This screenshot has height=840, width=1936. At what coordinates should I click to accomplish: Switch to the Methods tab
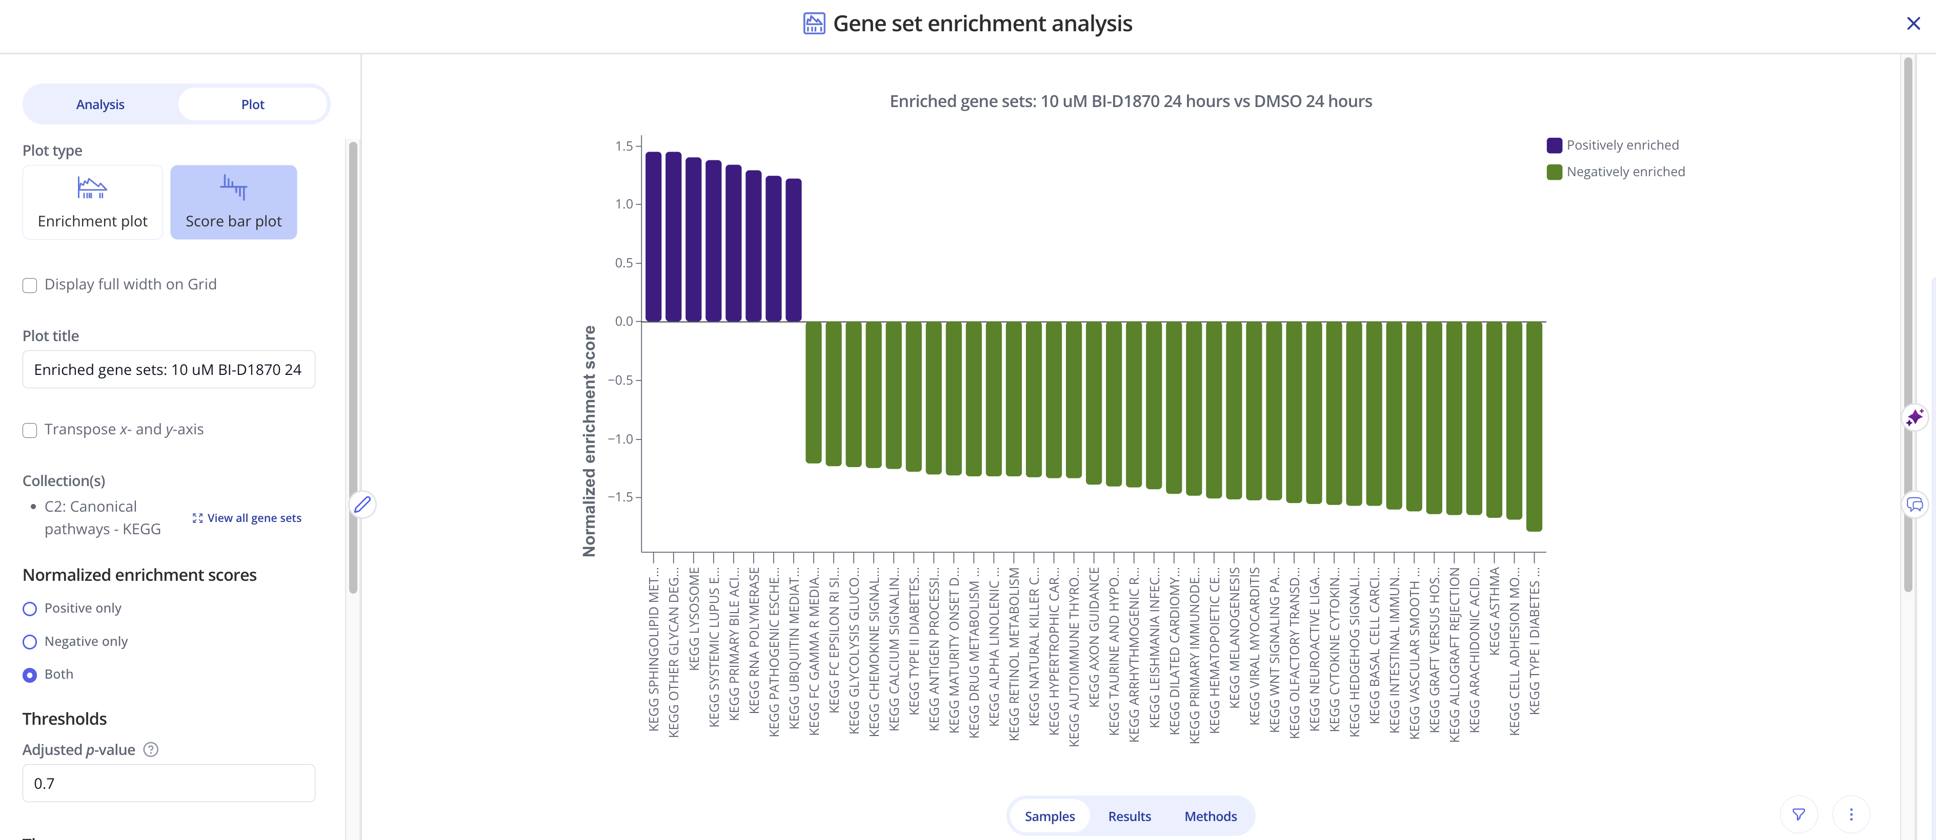click(x=1210, y=816)
